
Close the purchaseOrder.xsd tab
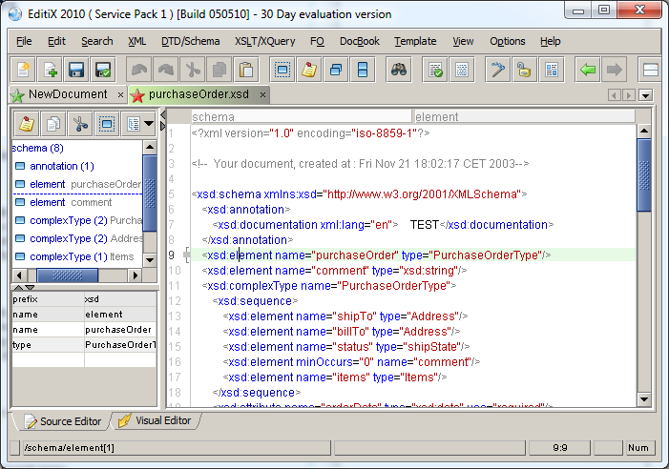262,95
